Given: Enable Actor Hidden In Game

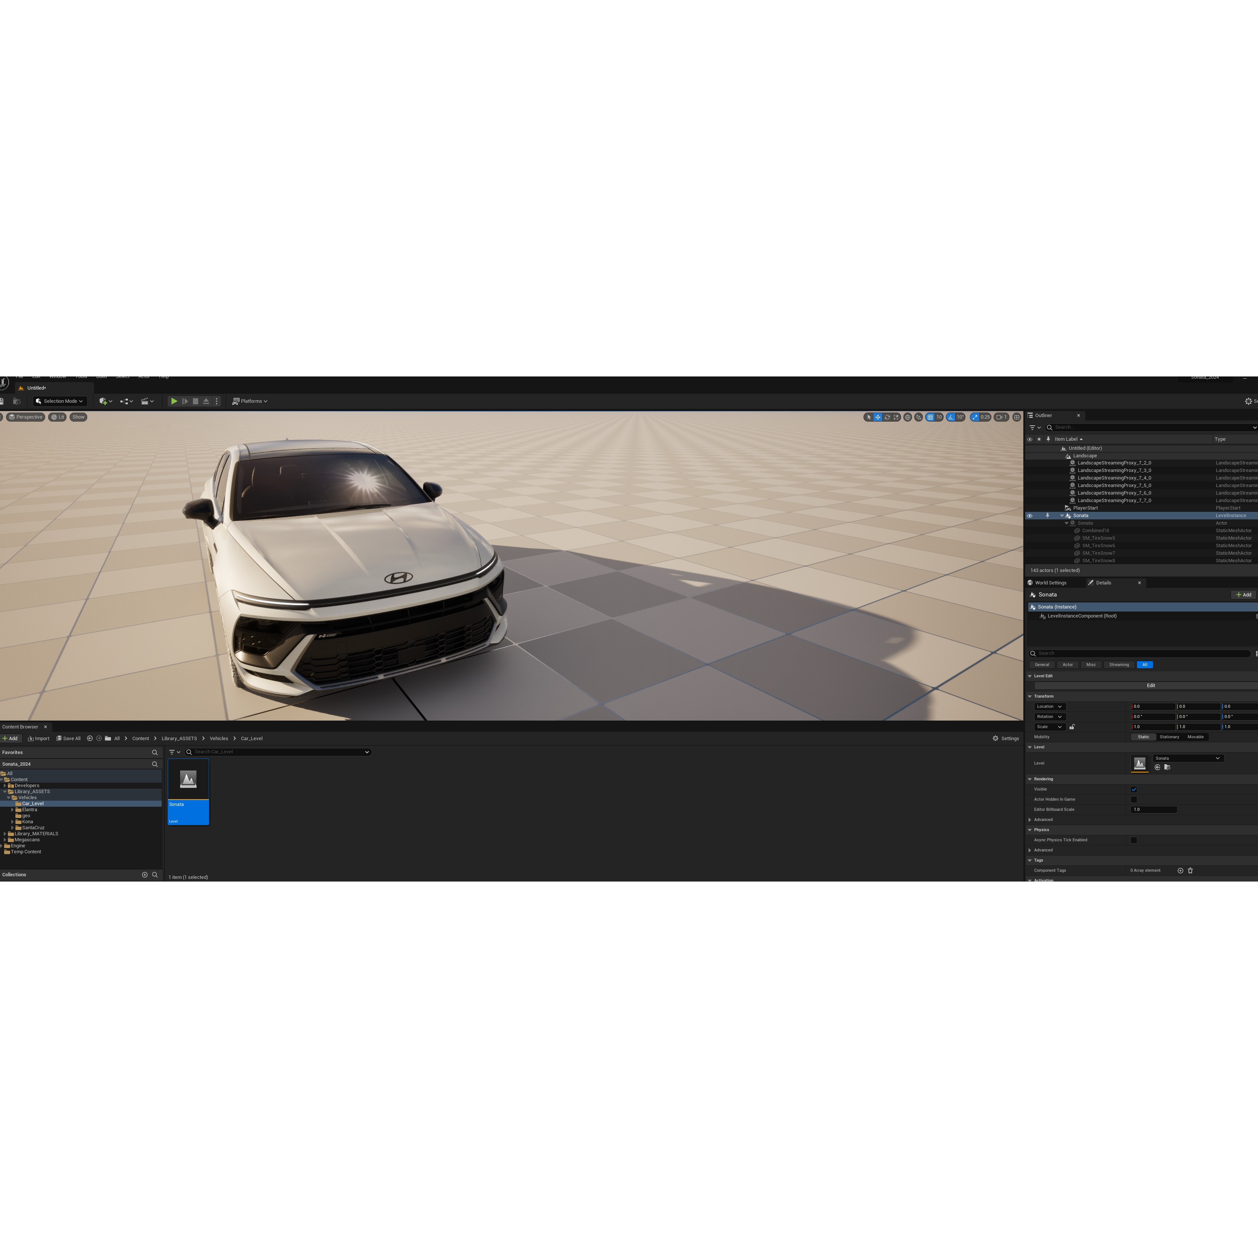Looking at the screenshot, I should coord(1134,799).
